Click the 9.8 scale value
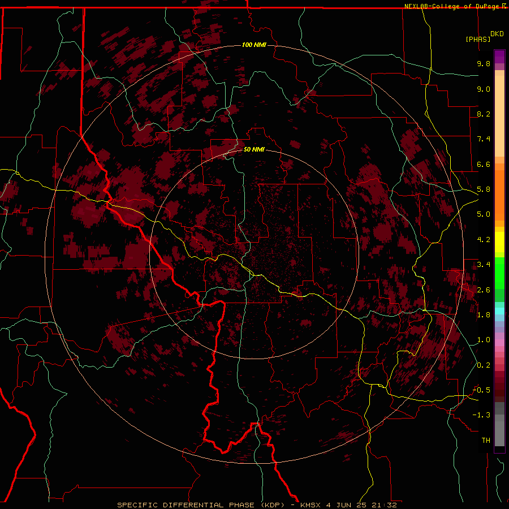The width and height of the screenshot is (509, 509). [x=484, y=63]
